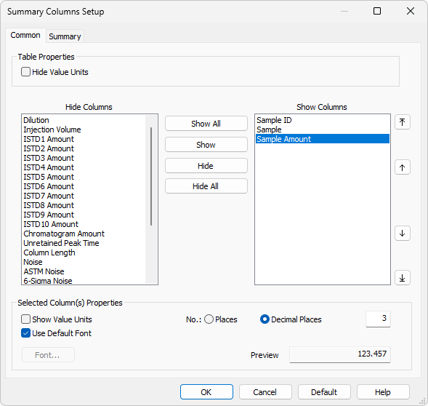The image size is (428, 406).
Task: Choose the Decimal Places radio option
Action: (265, 319)
